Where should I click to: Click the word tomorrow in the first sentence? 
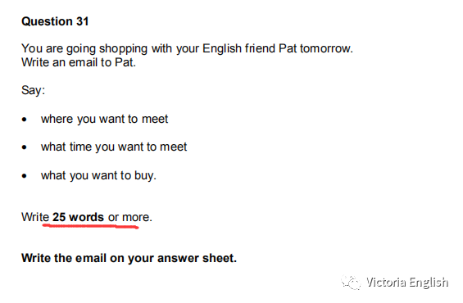(326, 48)
